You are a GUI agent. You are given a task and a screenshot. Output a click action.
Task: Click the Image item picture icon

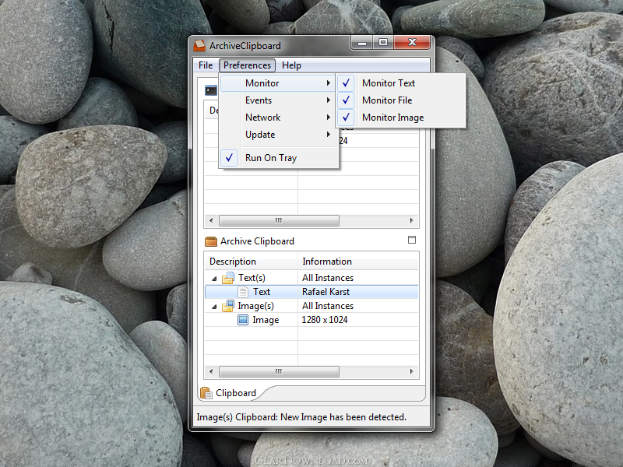point(243,320)
